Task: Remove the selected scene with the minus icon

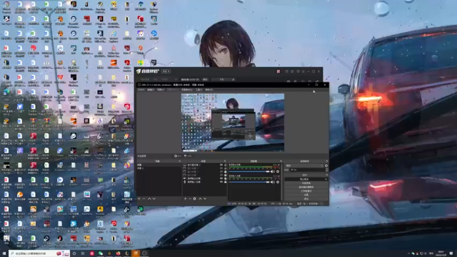Action: 144,199
